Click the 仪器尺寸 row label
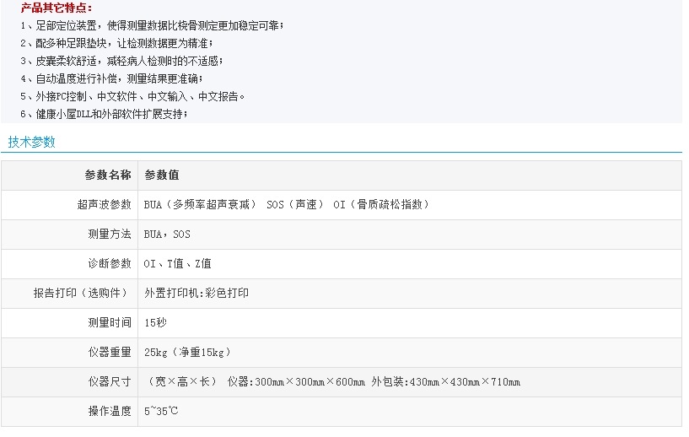 pos(110,382)
